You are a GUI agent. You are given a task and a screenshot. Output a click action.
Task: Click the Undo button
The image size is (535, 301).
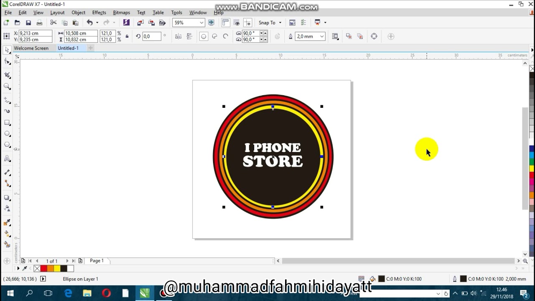coord(90,22)
